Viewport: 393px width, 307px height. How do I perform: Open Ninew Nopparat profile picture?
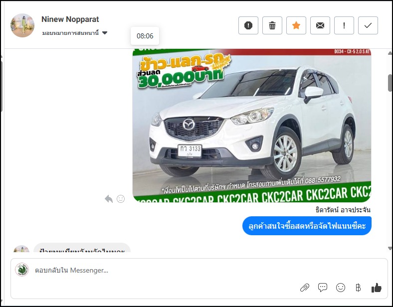pyautogui.click(x=22, y=25)
